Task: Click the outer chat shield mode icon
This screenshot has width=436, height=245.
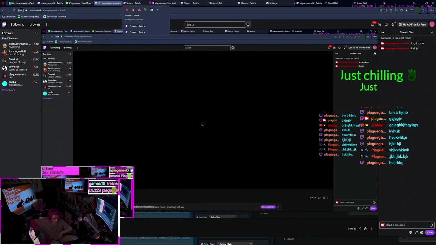Action: coord(411,233)
